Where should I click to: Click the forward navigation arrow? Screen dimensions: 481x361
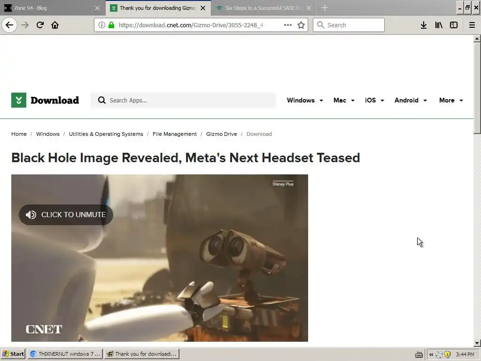click(x=25, y=25)
